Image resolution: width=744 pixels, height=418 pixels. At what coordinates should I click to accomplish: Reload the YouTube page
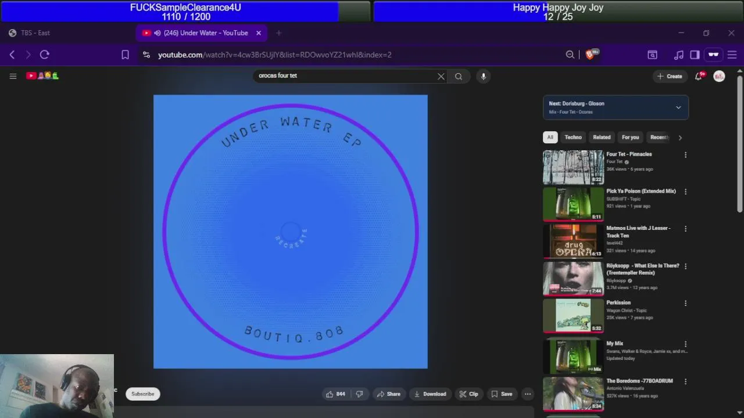coord(45,55)
